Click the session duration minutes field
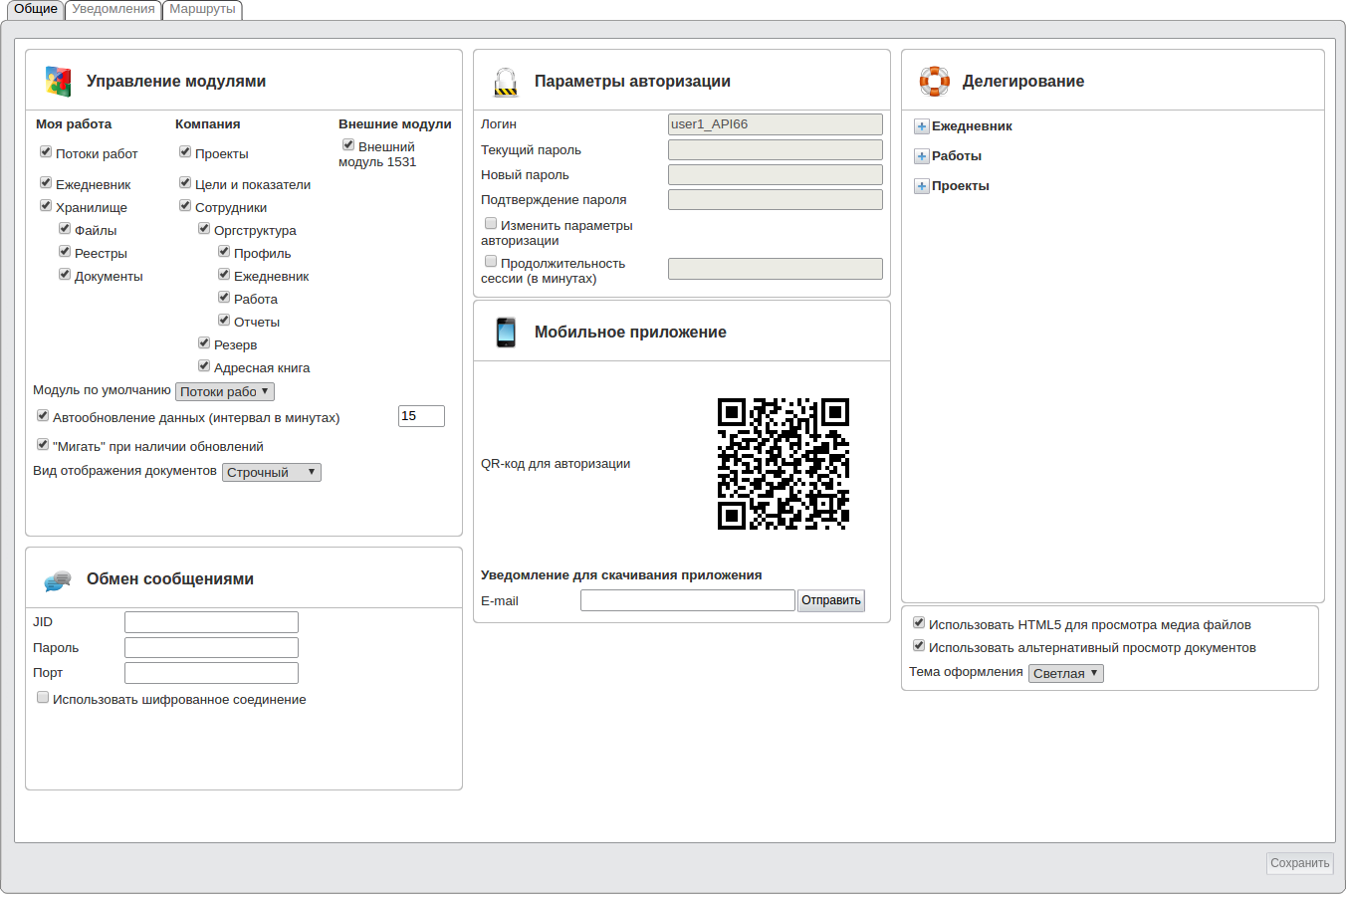This screenshot has height=898, width=1346. [x=776, y=269]
